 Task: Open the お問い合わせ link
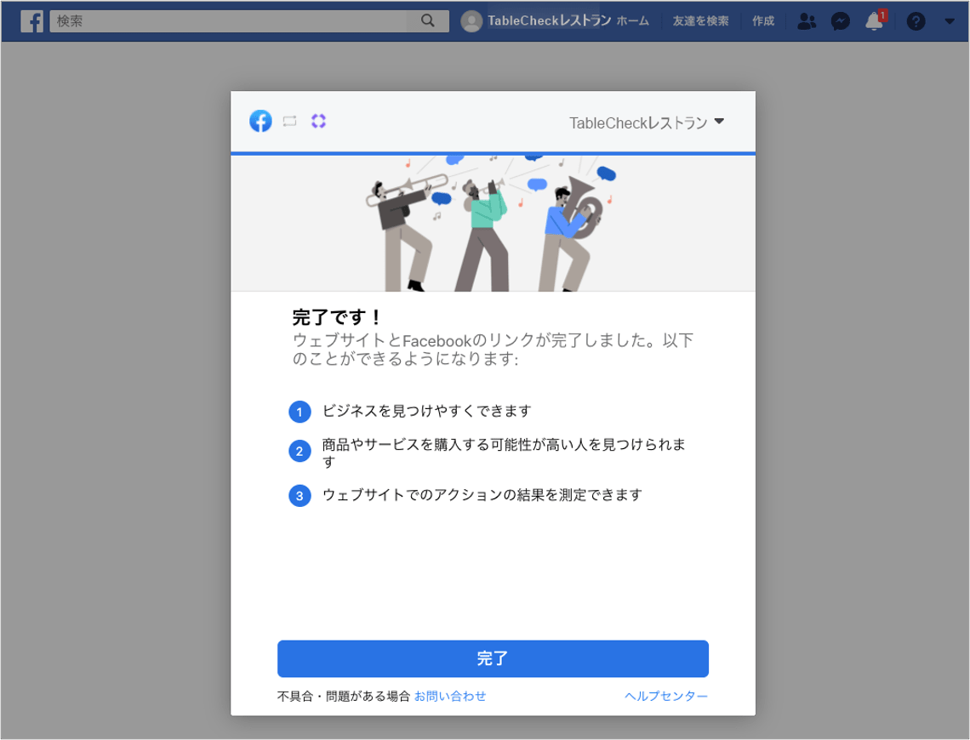coord(450,696)
